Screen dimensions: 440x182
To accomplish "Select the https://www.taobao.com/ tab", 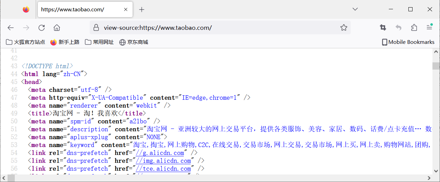I will point(85,10).
